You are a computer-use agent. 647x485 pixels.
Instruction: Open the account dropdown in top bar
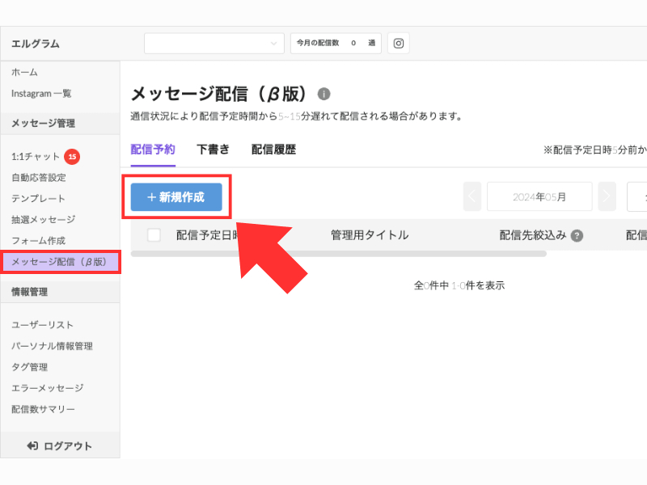[x=214, y=44]
